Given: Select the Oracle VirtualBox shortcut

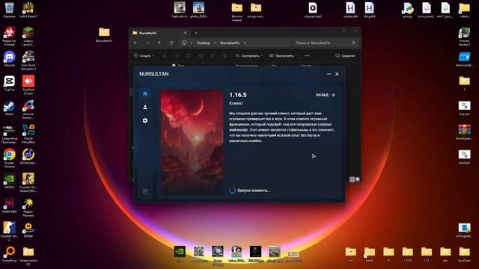Looking at the screenshot, I should point(28,134).
